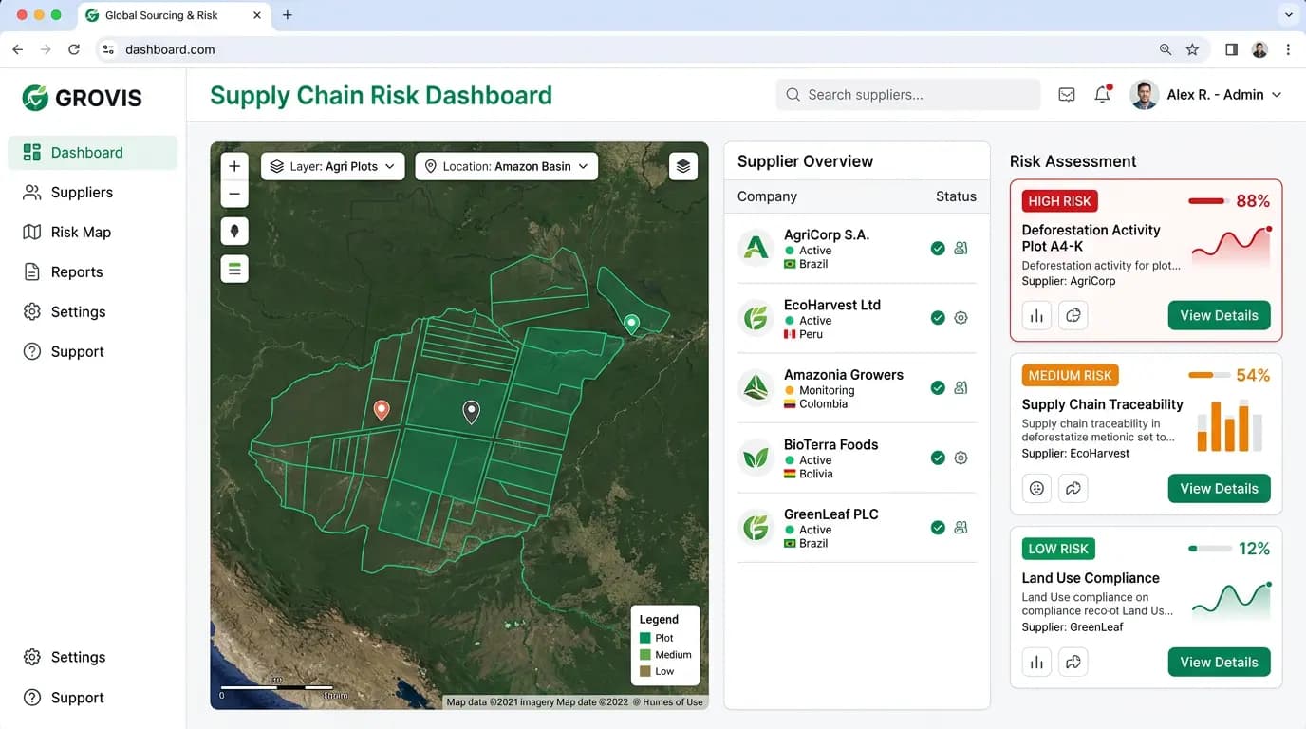Toggle AgriCorp S.A. active status check
Screen dimensions: 1306x729
(938, 248)
